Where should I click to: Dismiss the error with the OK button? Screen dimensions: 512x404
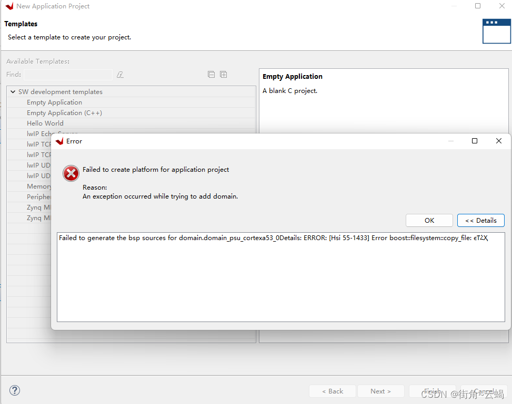(x=429, y=220)
